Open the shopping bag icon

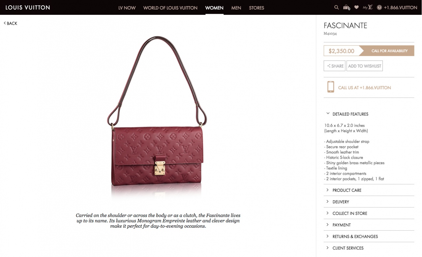(x=346, y=7)
